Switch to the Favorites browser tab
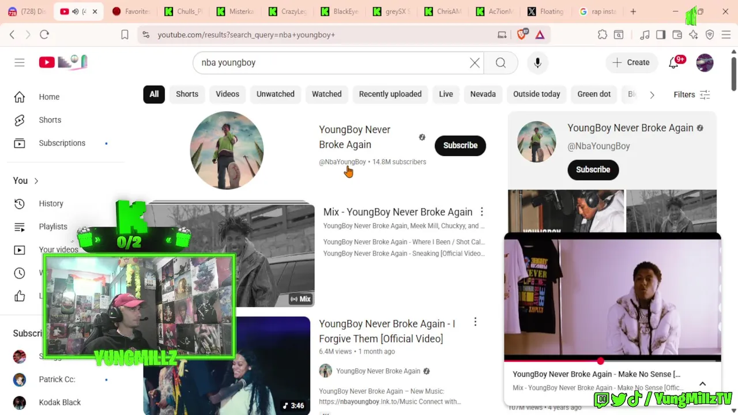 (x=131, y=12)
